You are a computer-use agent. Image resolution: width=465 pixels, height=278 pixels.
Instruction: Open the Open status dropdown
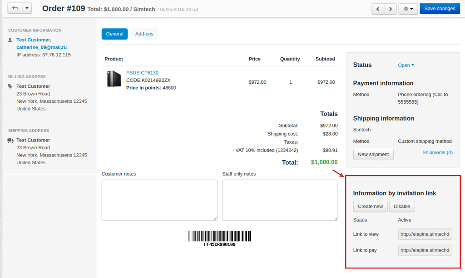[x=406, y=65]
